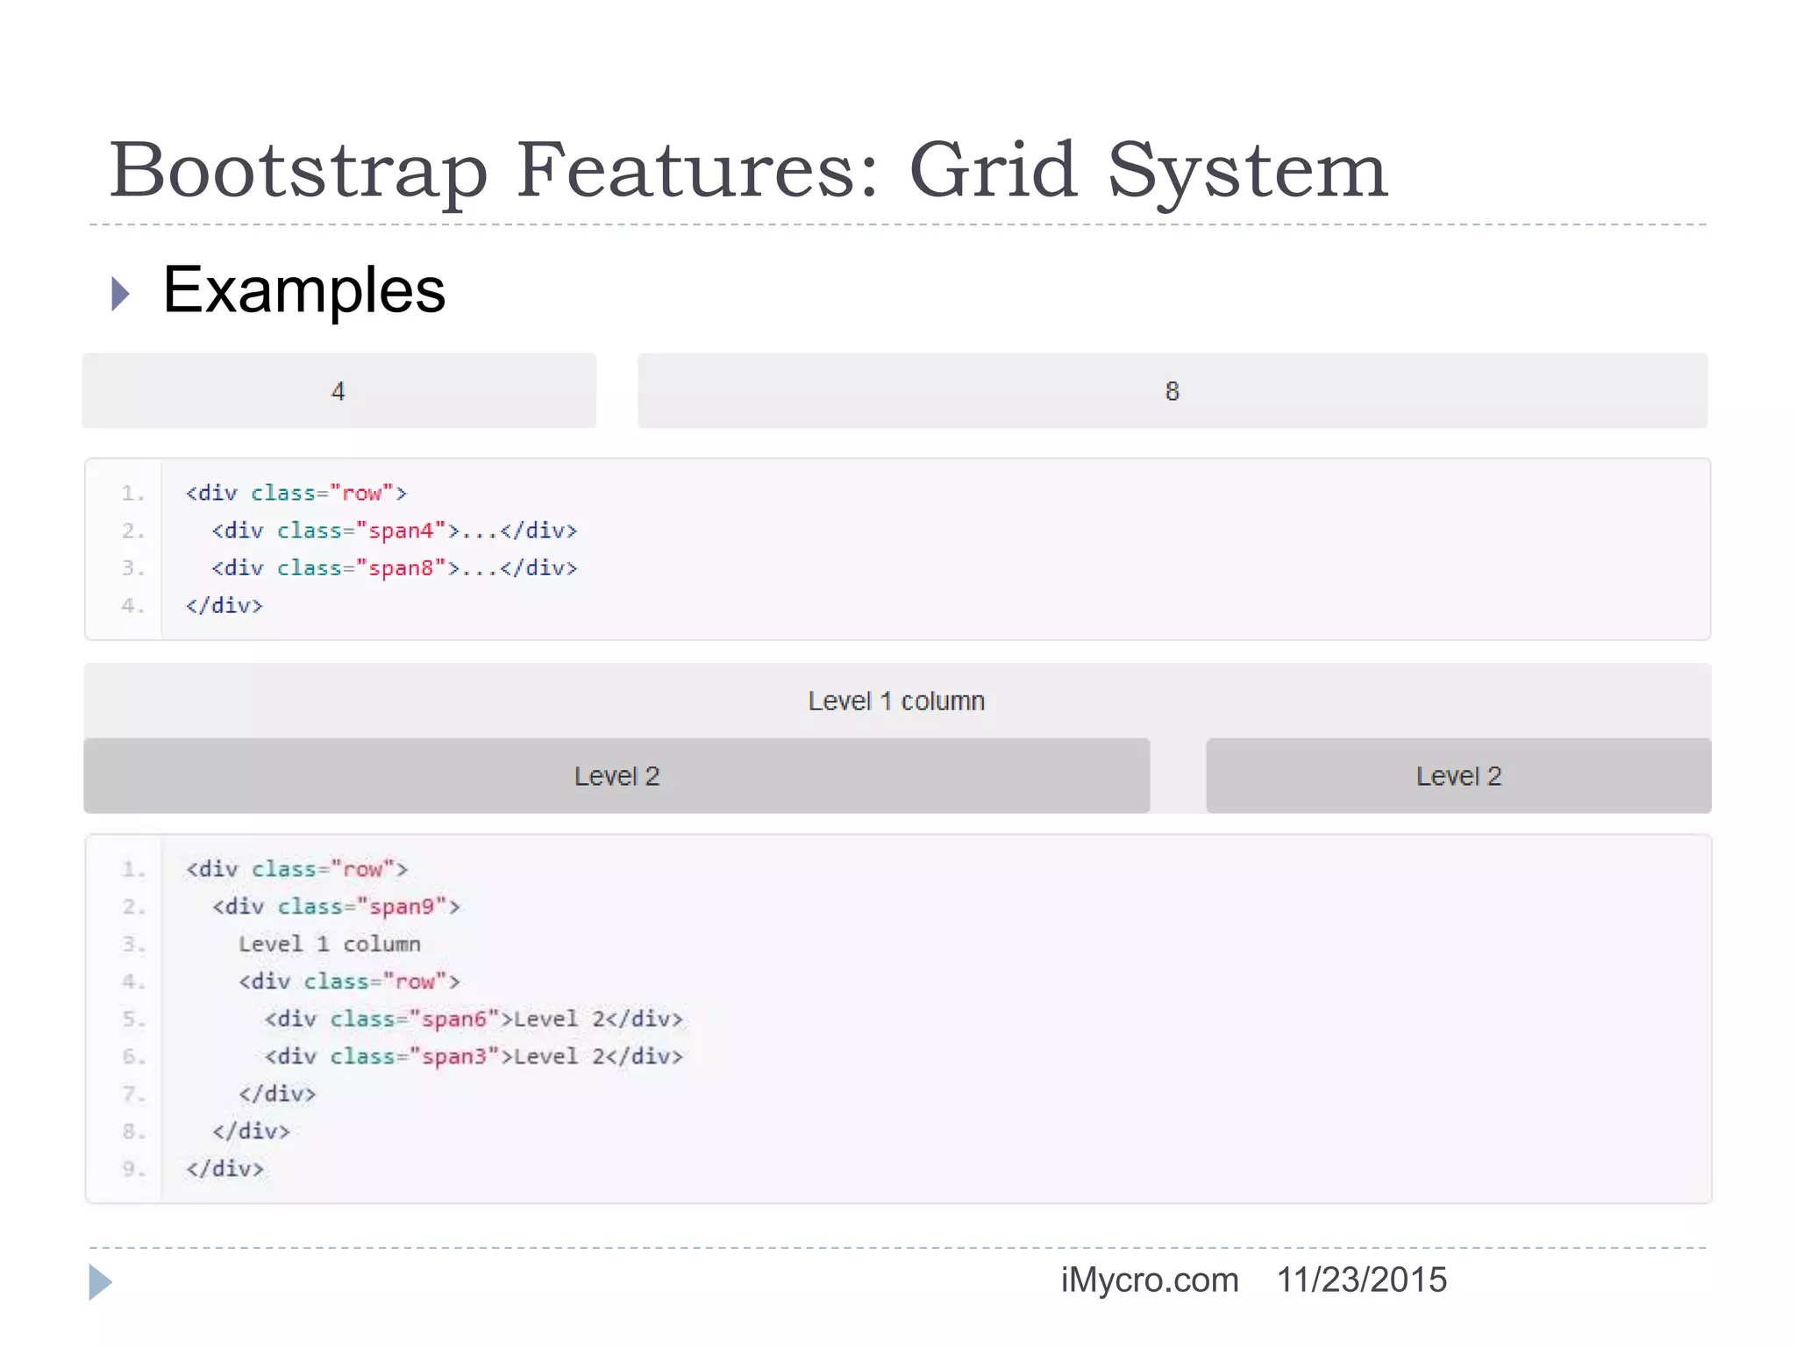Click code line with span6 Level 2

(x=474, y=1019)
